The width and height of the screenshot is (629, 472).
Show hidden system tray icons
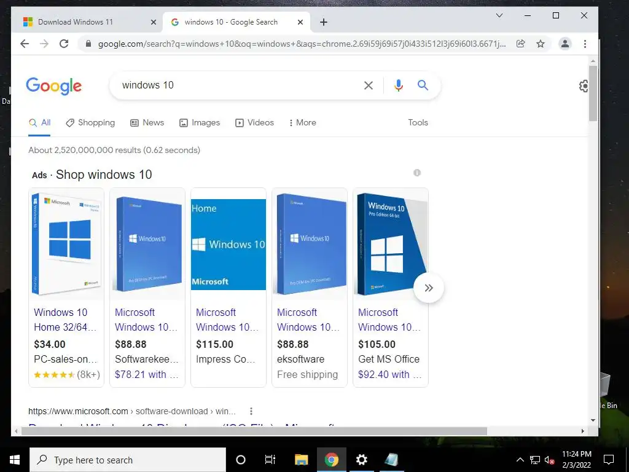click(x=520, y=460)
